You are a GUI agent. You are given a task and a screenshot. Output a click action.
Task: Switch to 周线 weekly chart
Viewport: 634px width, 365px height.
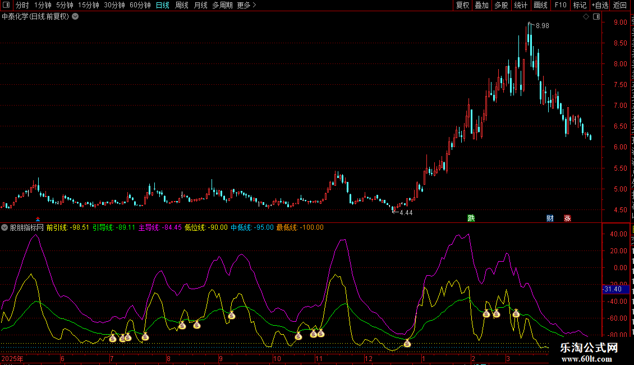click(182, 5)
